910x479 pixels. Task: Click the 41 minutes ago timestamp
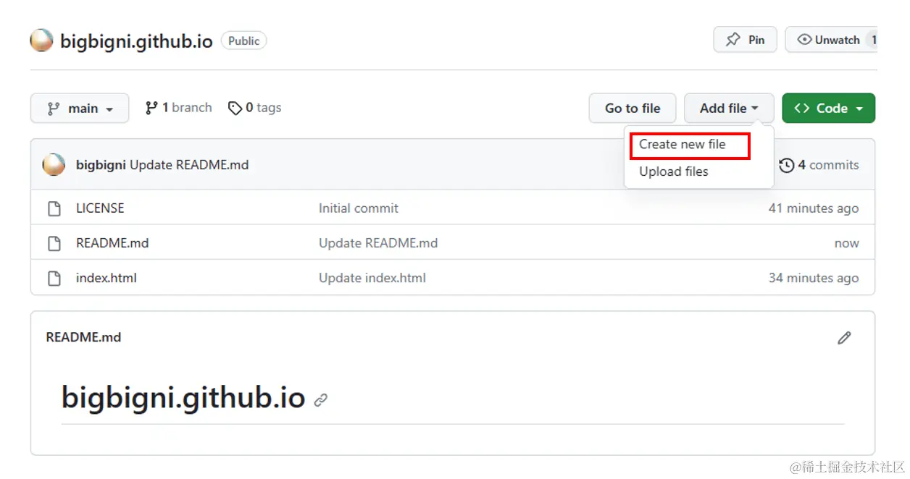tap(814, 208)
